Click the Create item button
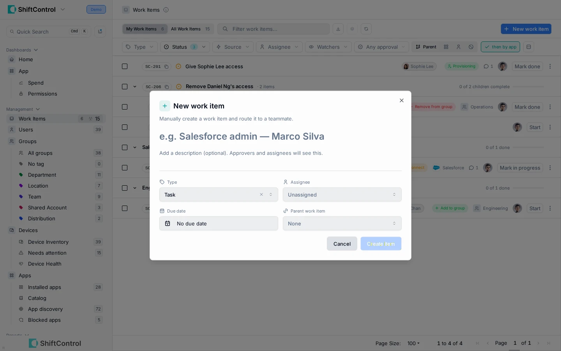Image resolution: width=561 pixels, height=351 pixels. (381, 244)
